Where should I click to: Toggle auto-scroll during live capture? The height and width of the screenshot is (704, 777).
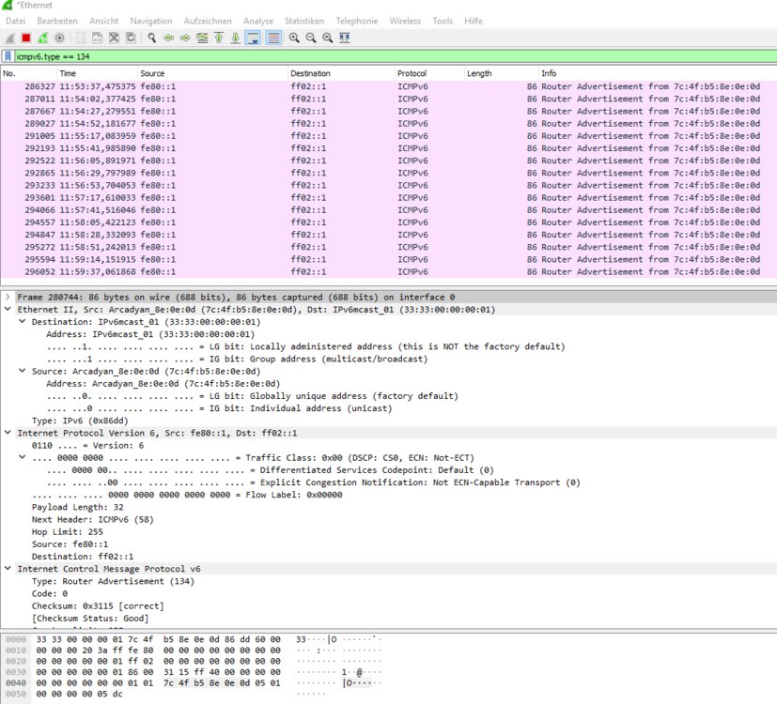click(x=253, y=38)
